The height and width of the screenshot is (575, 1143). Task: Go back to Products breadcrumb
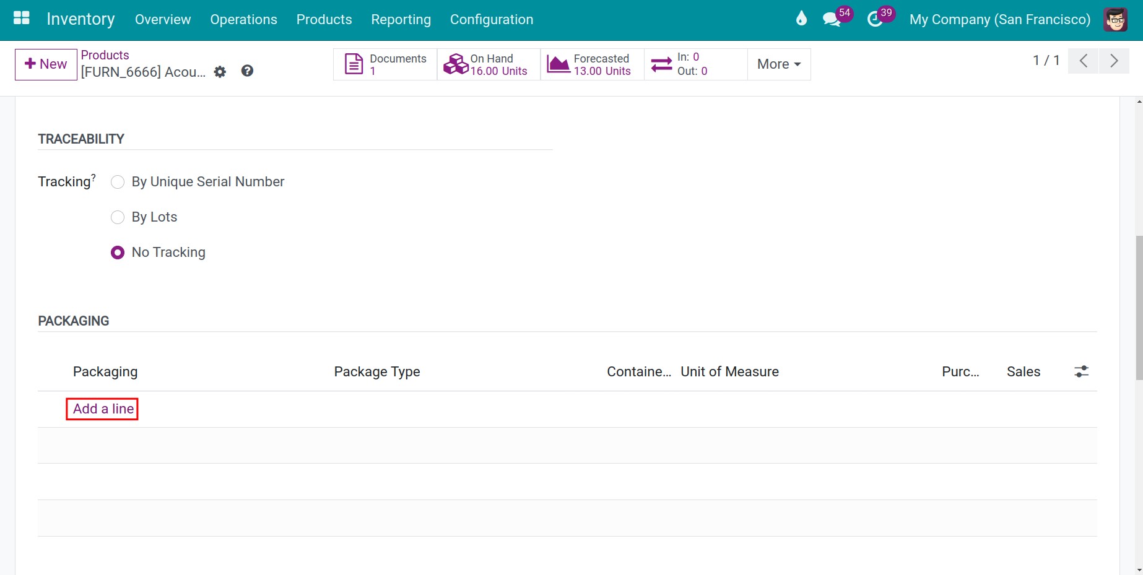click(x=105, y=55)
